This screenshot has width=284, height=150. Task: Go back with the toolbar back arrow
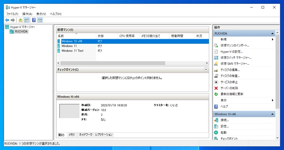[x=7, y=20]
